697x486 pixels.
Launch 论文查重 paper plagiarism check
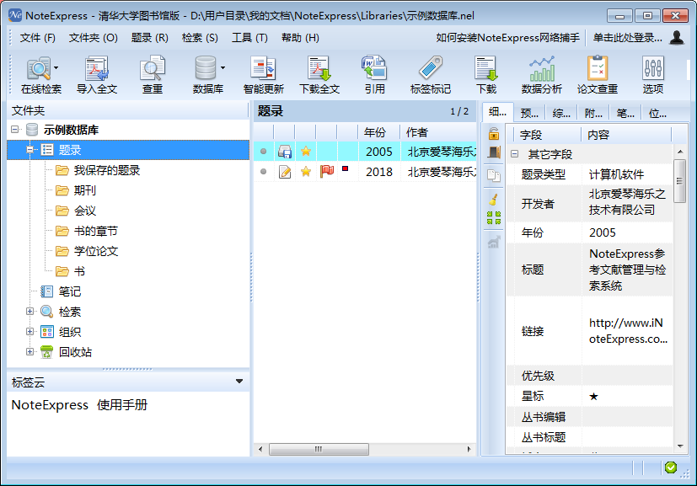(597, 75)
